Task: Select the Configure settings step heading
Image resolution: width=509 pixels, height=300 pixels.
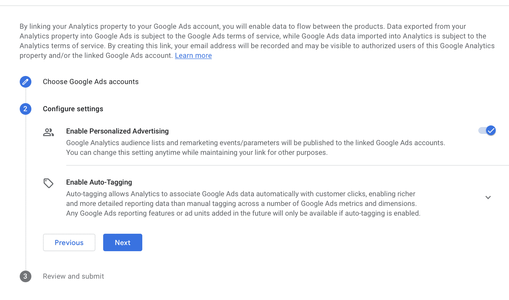Action: tap(73, 109)
